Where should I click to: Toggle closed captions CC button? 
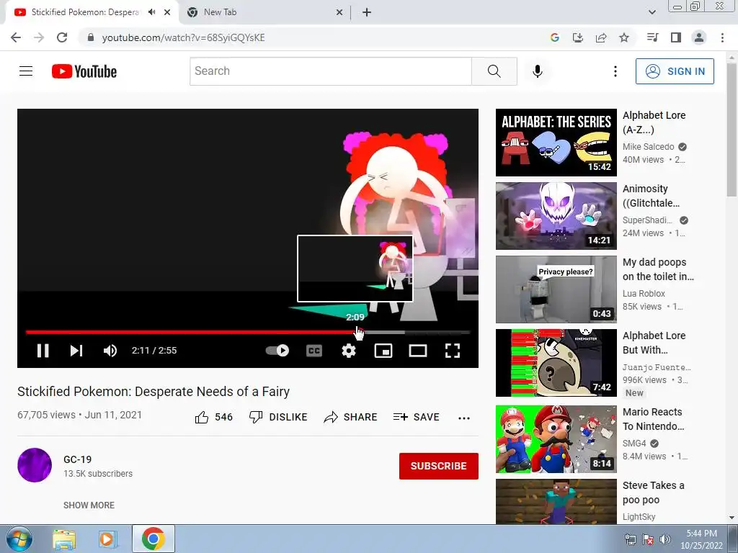point(314,351)
